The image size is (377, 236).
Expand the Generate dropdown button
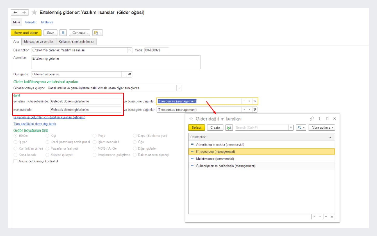tap(80, 33)
